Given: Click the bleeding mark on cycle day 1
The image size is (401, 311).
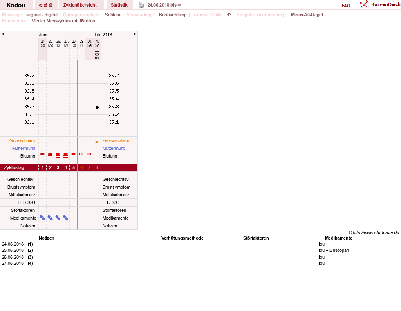Looking at the screenshot, I should 43,154.
